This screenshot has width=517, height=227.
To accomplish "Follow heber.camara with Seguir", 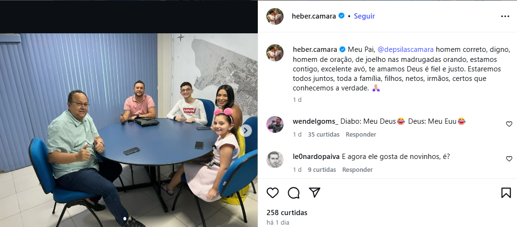I will pyautogui.click(x=365, y=16).
